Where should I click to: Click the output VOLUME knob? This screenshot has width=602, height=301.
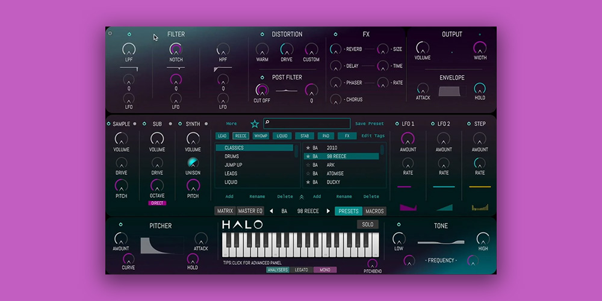click(x=423, y=48)
